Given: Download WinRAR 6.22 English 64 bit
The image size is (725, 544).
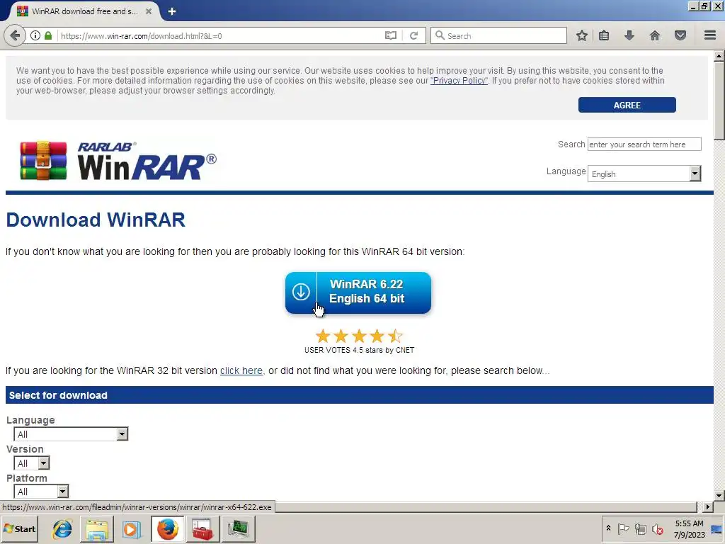Looking at the screenshot, I should click(358, 293).
